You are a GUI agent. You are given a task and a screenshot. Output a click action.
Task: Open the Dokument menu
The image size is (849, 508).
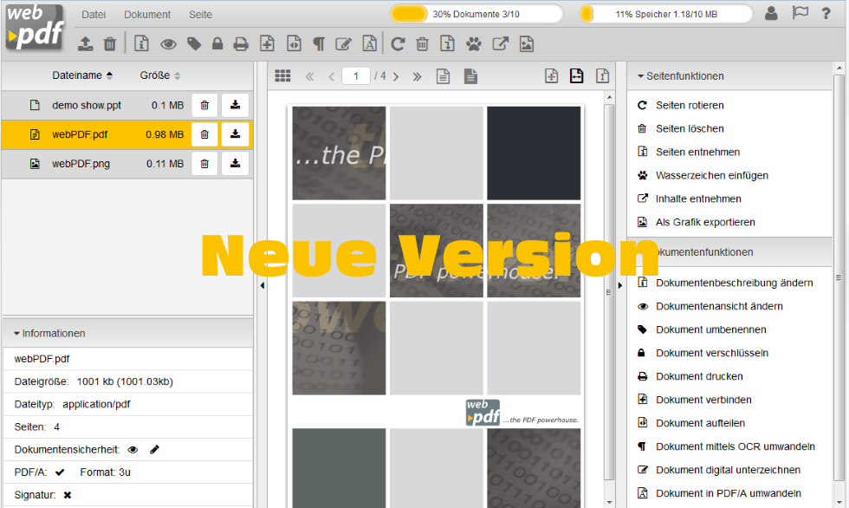[x=147, y=14]
